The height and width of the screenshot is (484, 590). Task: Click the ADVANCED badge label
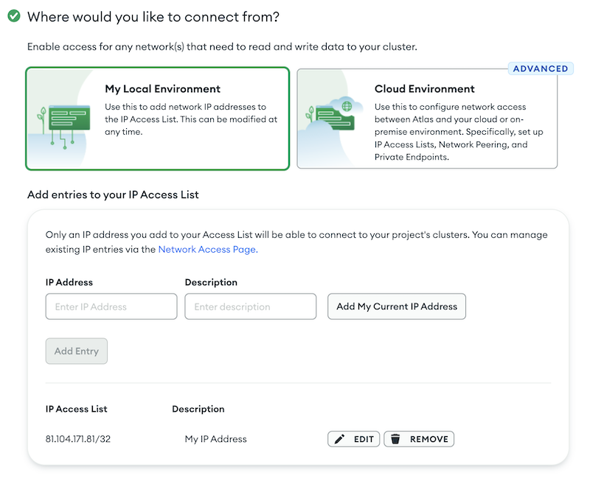click(541, 69)
